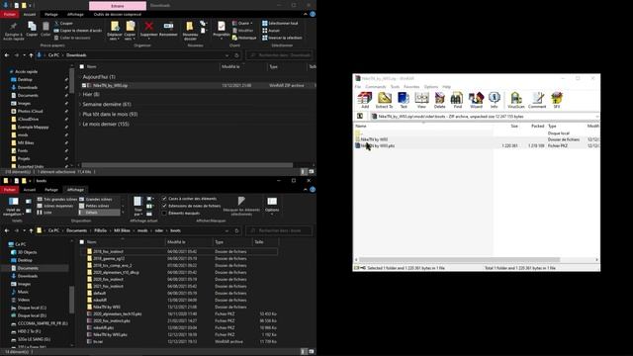Click Masquer les éléments sélectionnés icon
The width and height of the screenshot is (633, 356).
[241, 206]
